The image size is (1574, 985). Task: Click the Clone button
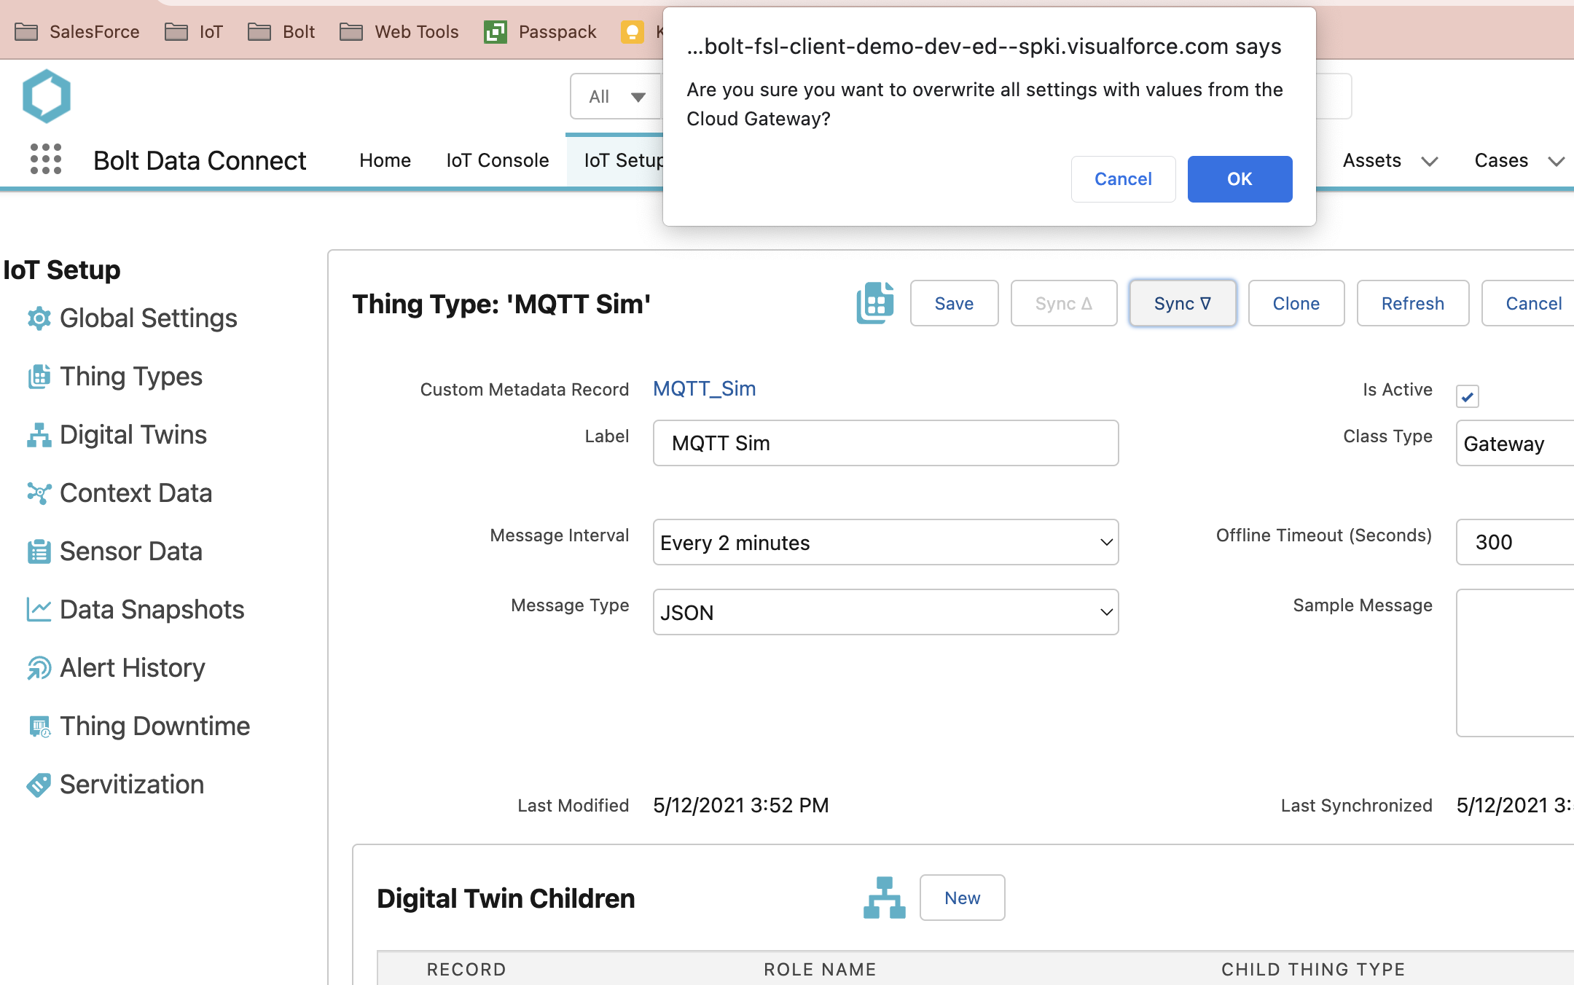pyautogui.click(x=1296, y=303)
